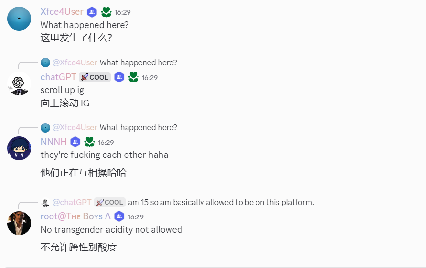Open Xfce4User's blue circle avatar

tap(19, 19)
